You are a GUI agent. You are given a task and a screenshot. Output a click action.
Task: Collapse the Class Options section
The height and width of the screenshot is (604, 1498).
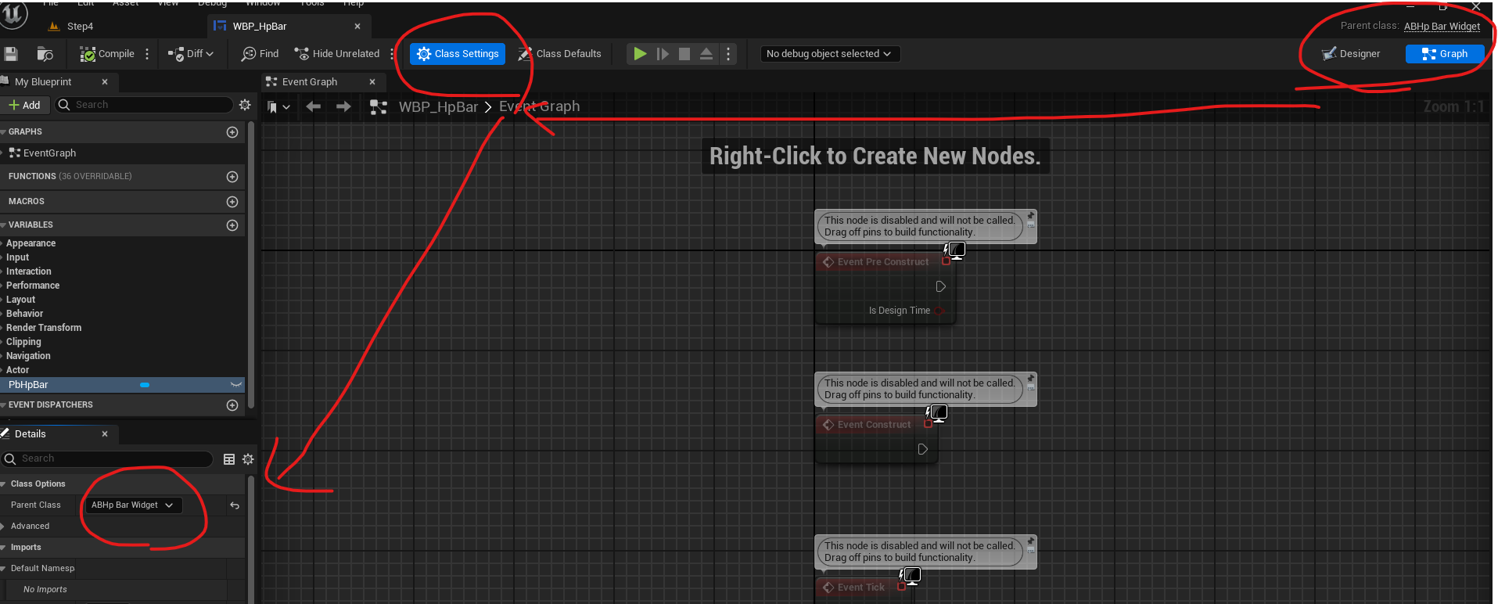click(3, 484)
